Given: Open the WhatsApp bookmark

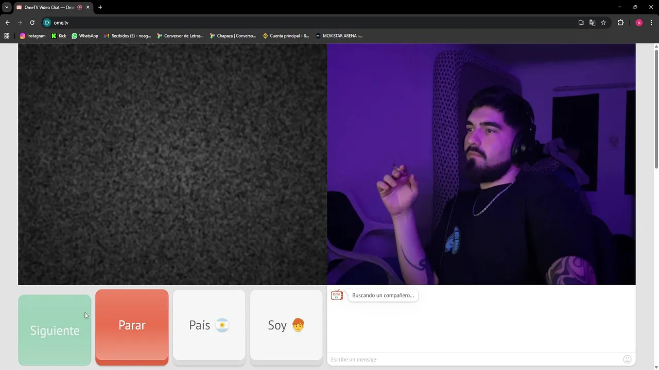Looking at the screenshot, I should click(x=85, y=36).
